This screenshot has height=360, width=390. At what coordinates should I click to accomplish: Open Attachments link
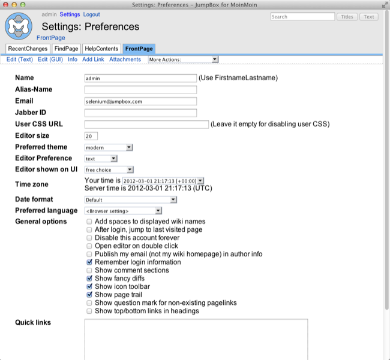(x=125, y=59)
